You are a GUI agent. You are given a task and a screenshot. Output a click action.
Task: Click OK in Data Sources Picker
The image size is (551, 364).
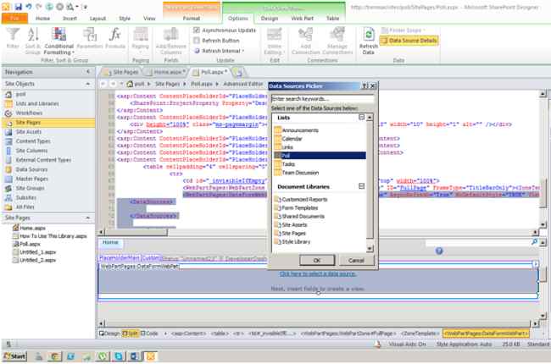pos(317,261)
